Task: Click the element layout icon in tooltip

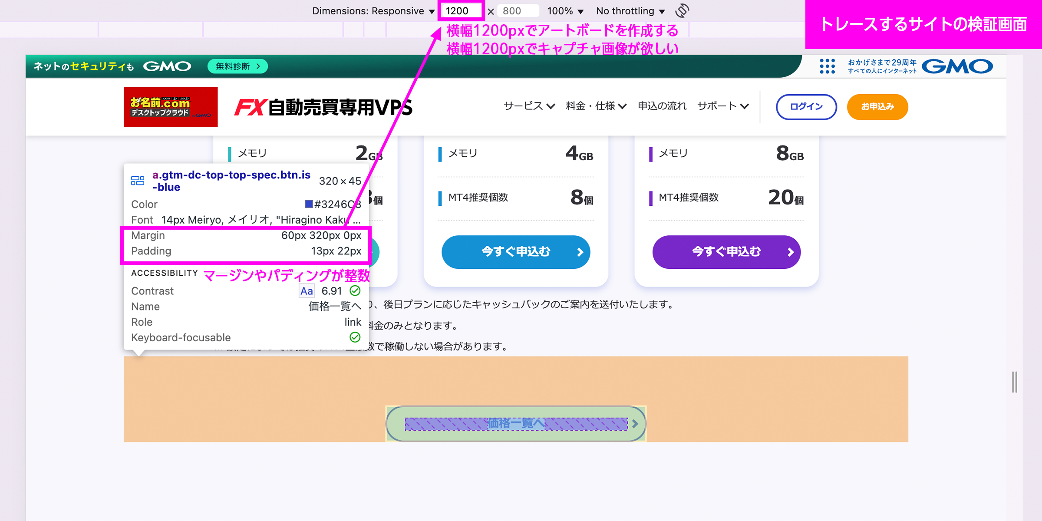Action: click(138, 181)
